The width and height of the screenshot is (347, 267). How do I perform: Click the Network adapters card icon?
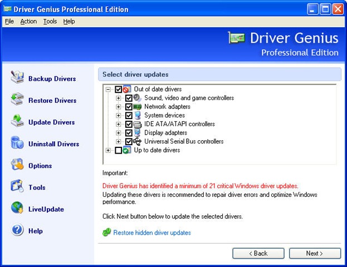click(137, 107)
